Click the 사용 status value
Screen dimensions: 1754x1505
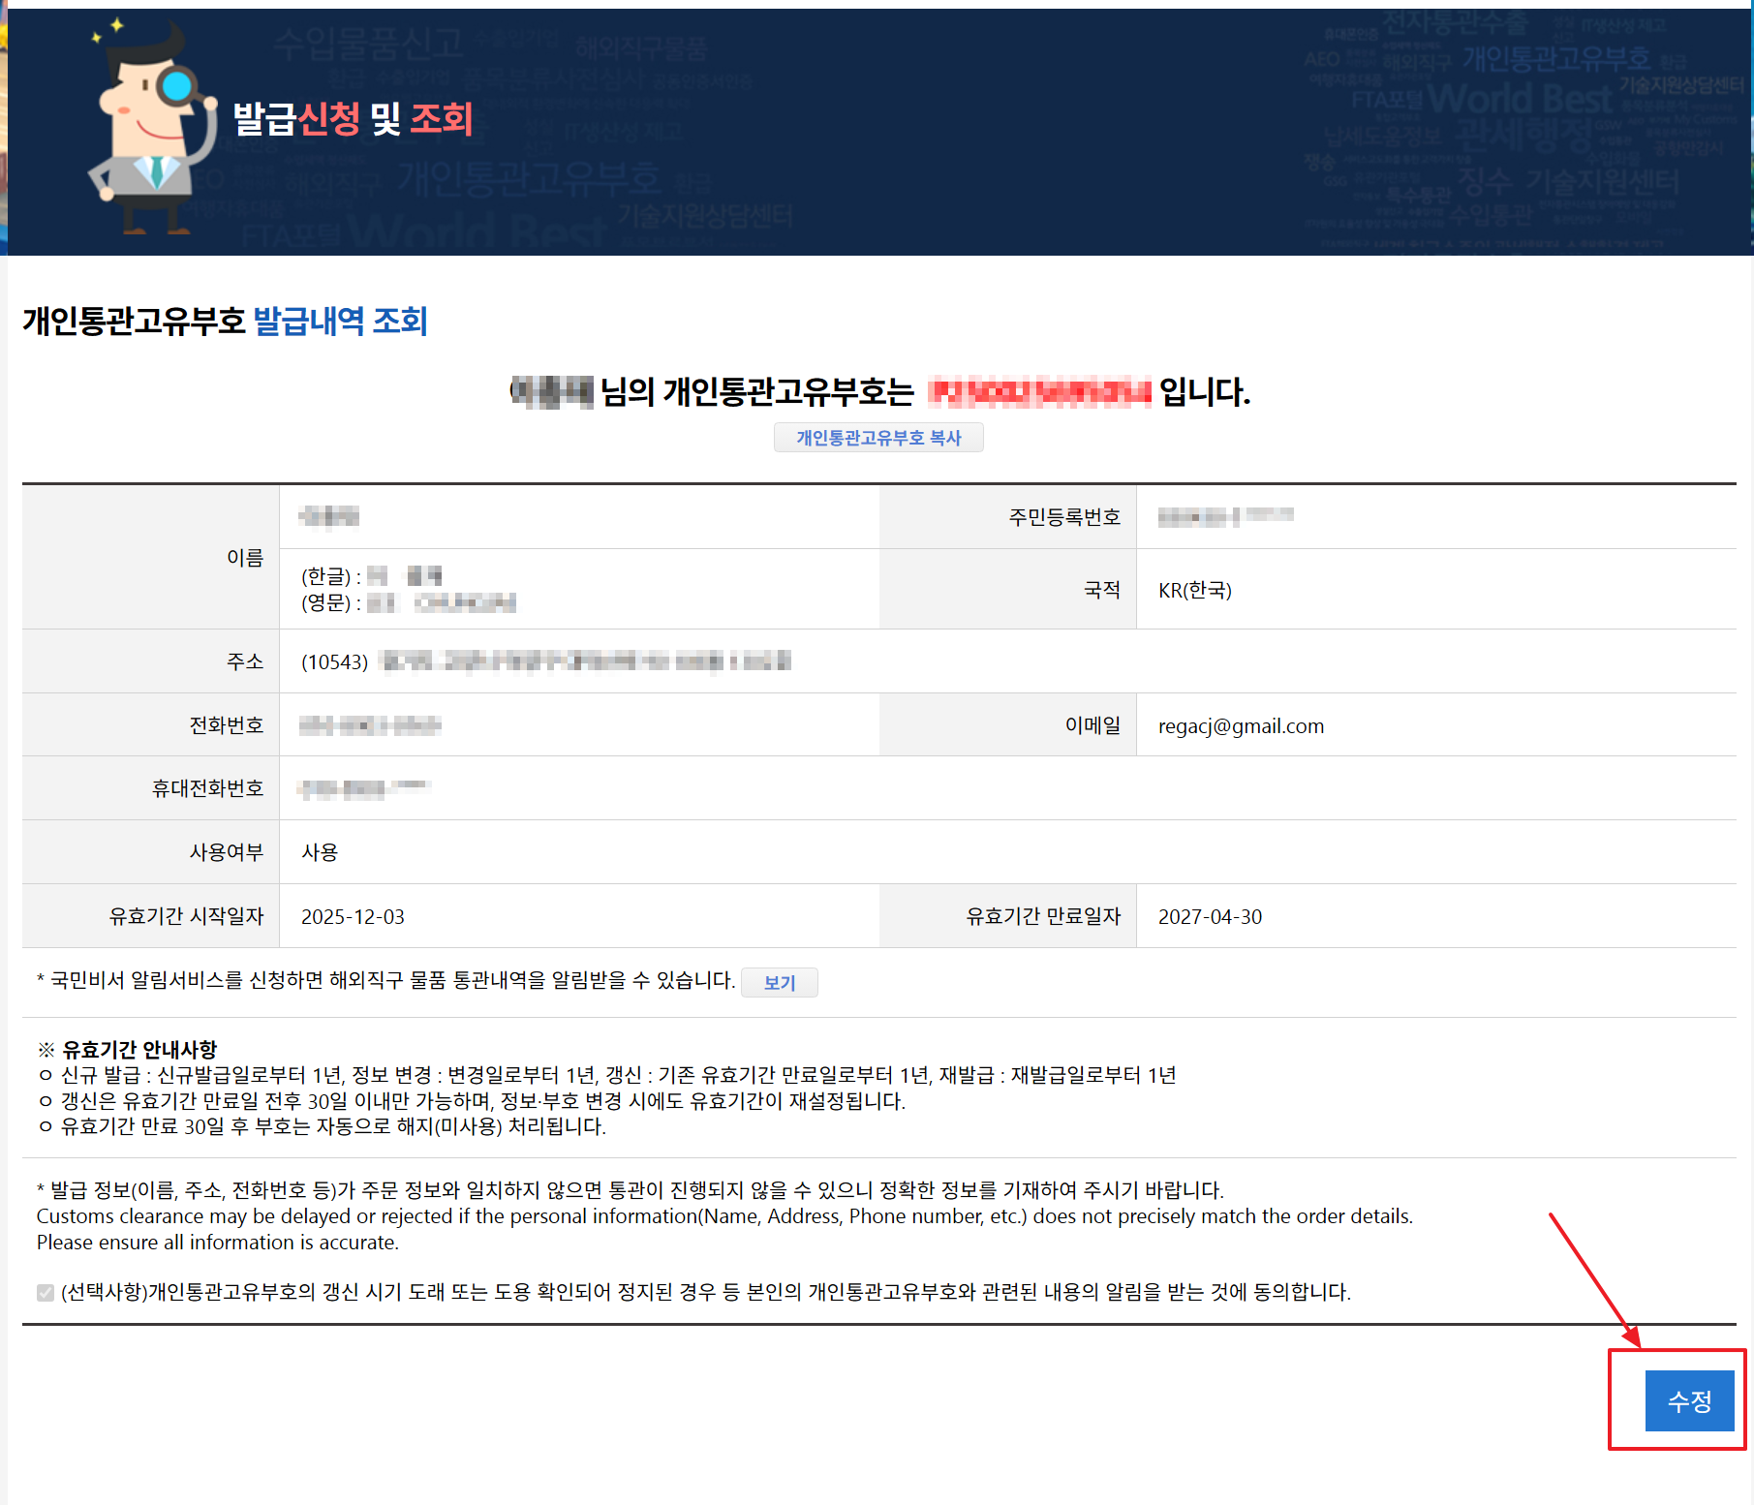[320, 852]
